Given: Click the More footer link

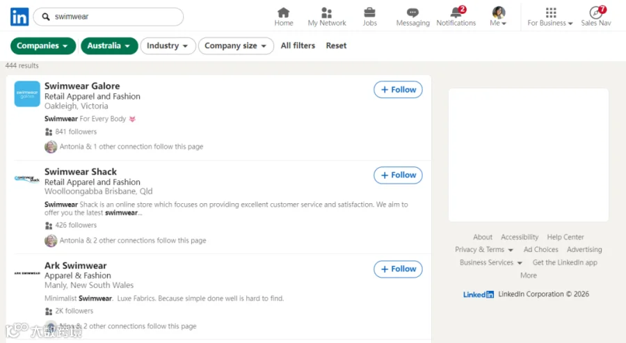Looking at the screenshot, I should 529,276.
